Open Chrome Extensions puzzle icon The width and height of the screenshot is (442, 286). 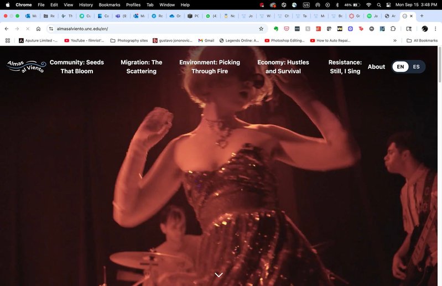click(x=393, y=29)
